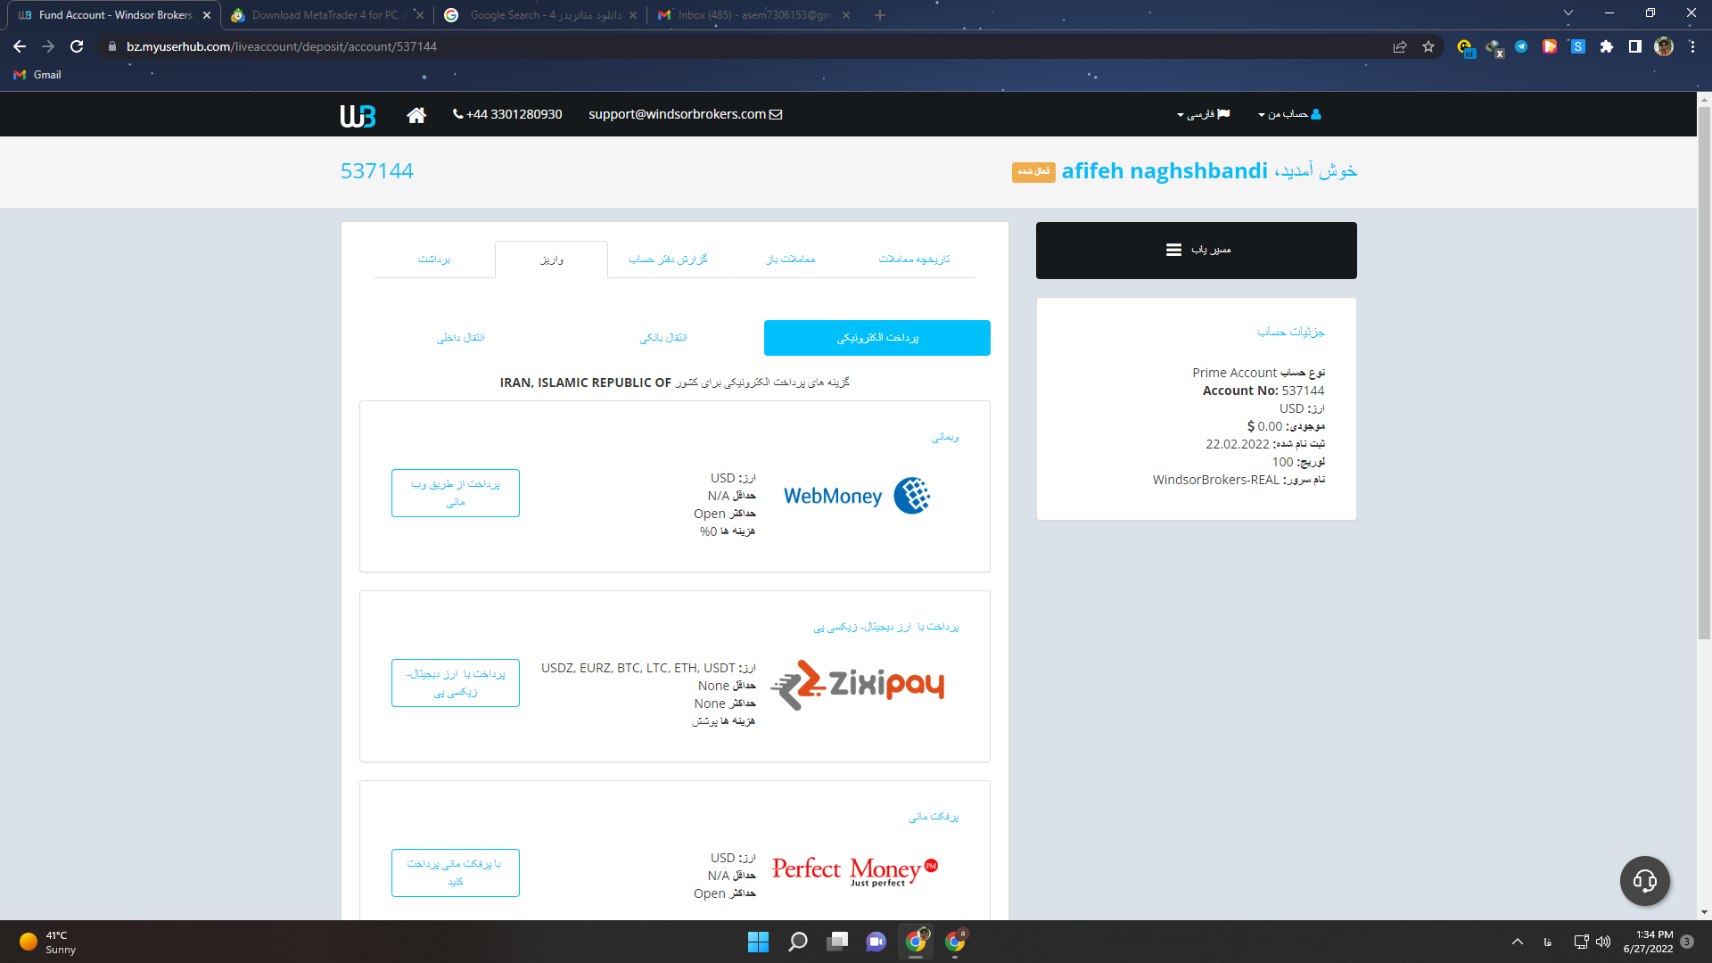The height and width of the screenshot is (963, 1712).
Task: Open the weather widget 41°C Sunny
Action: coord(47,942)
